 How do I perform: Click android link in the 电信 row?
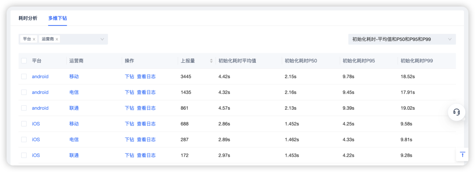click(x=40, y=92)
